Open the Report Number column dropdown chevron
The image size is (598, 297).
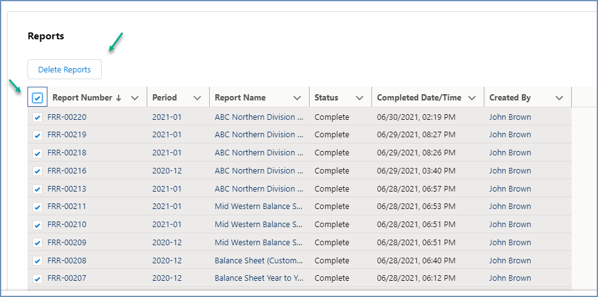(135, 98)
